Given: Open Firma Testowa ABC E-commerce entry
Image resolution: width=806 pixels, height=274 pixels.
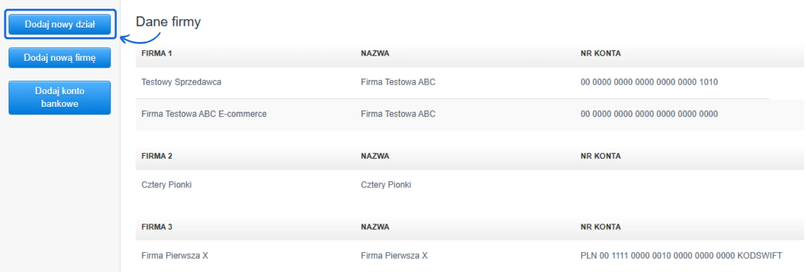Looking at the screenshot, I should click(x=204, y=114).
